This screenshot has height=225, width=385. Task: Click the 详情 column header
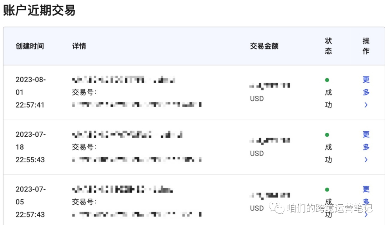(x=79, y=46)
